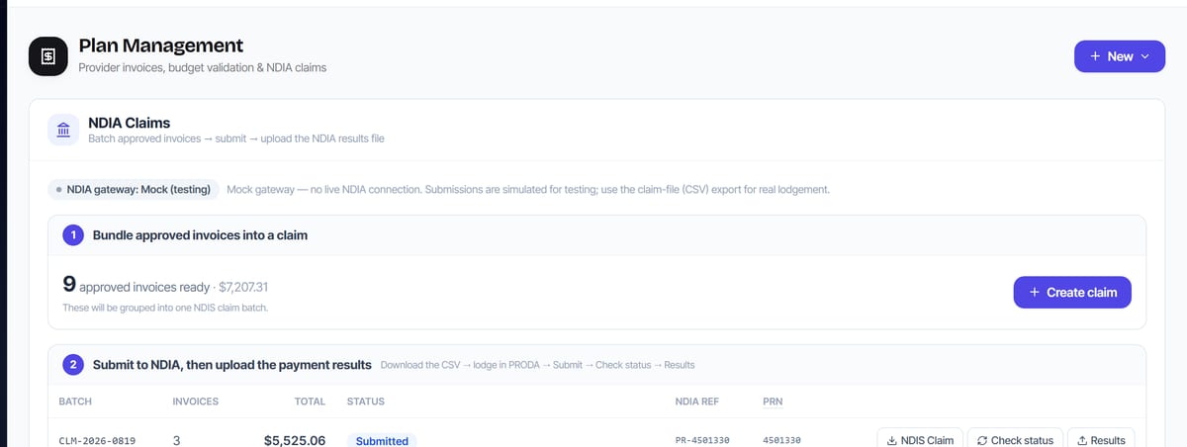This screenshot has width=1187, height=447.
Task: Click the upload icon on Results button
Action: click(1081, 440)
